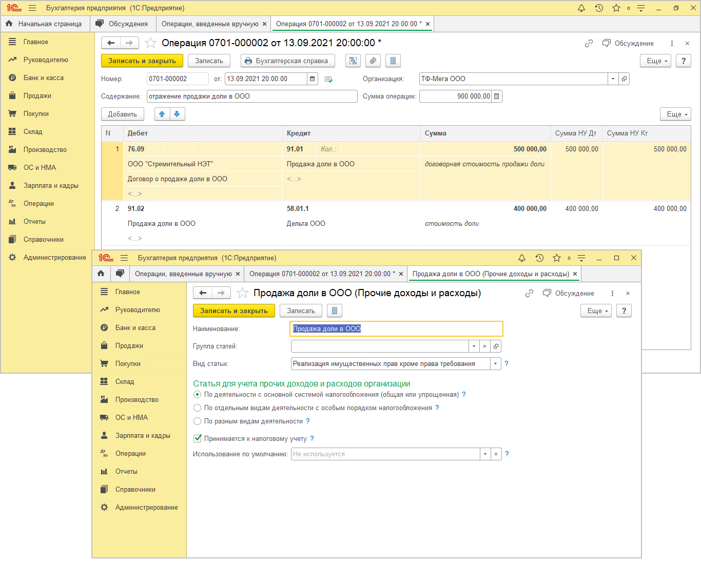The image size is (701, 561).
Task: Go forward arrow in Операция document form
Action: [129, 43]
